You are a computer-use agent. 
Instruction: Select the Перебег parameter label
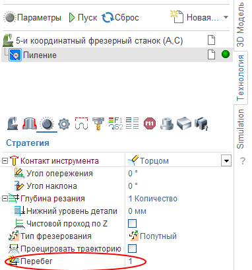[36, 261]
